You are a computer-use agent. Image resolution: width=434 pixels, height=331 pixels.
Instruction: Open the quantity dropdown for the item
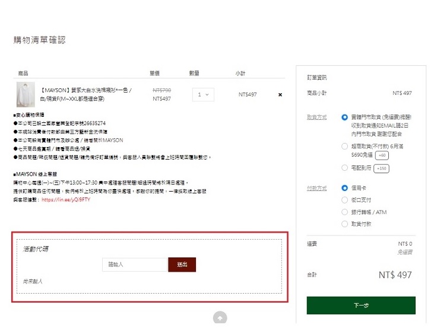204,94
